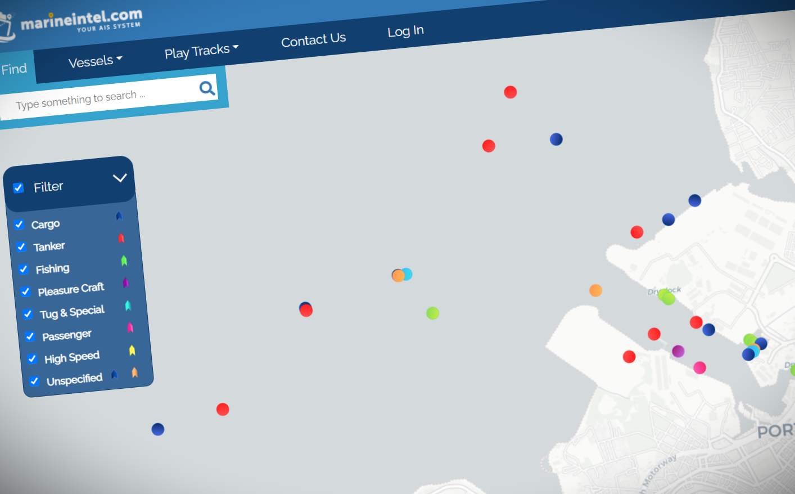Click the cyan Tug & Special legend icon

point(128,306)
